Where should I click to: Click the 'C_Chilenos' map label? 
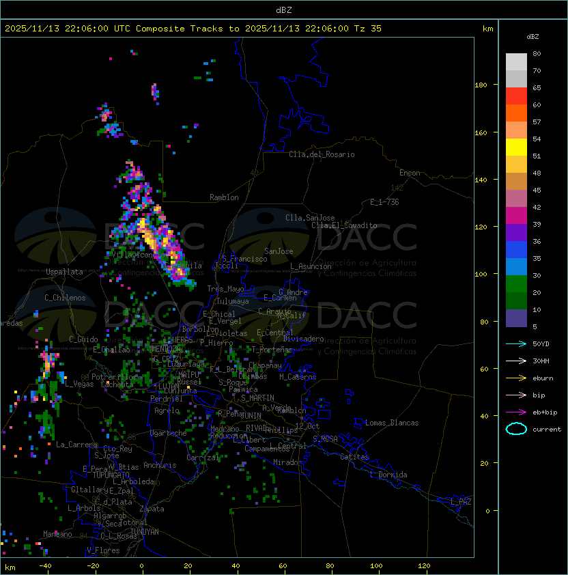[65, 298]
